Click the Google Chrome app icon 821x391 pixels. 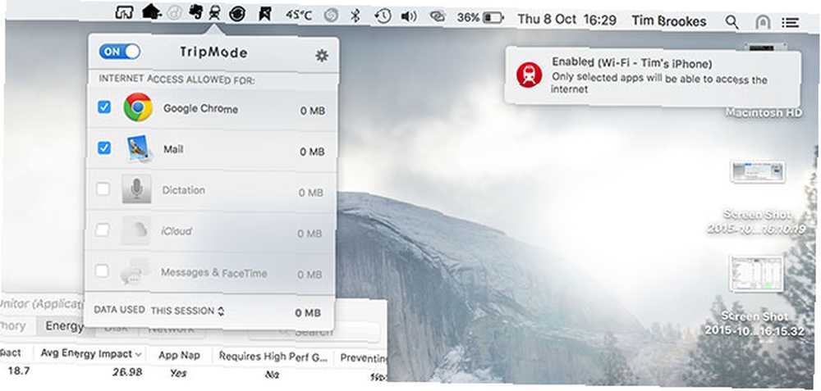pyautogui.click(x=138, y=107)
